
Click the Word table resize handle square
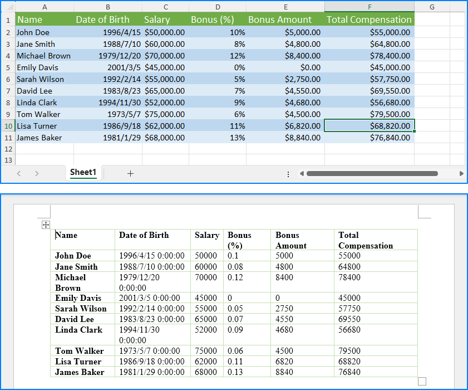click(x=422, y=381)
